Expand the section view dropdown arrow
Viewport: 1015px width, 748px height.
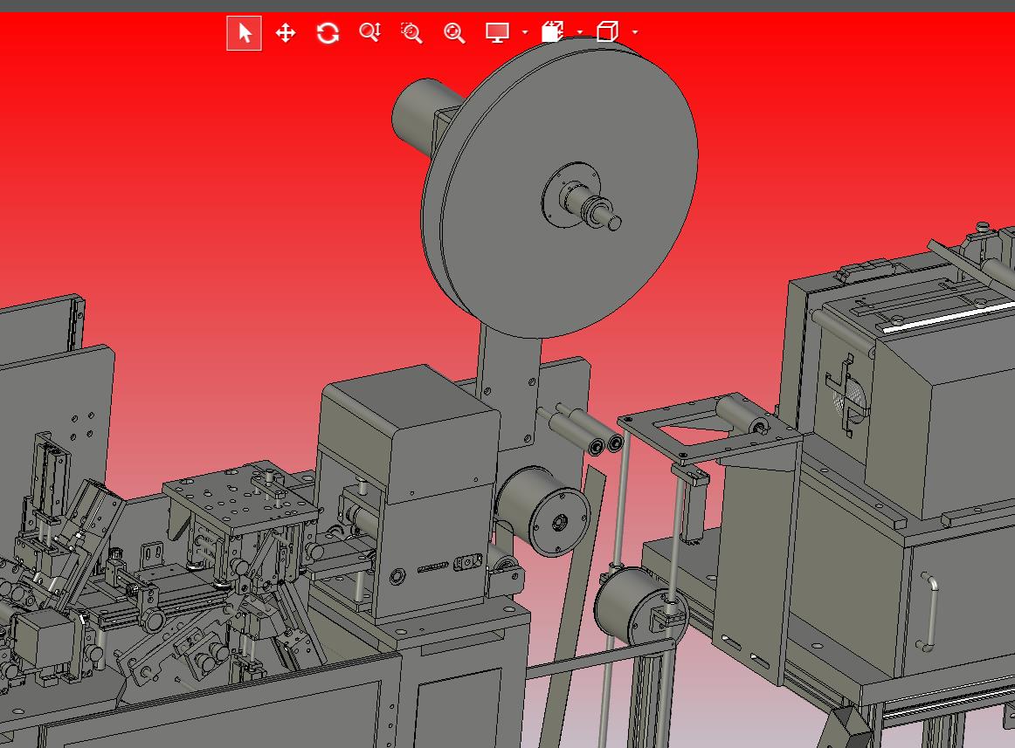(x=580, y=32)
